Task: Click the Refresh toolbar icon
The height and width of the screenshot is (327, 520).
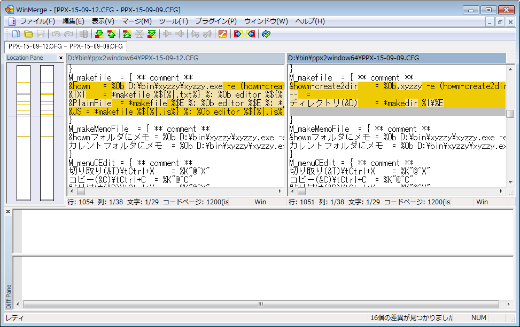Action: pos(266,34)
